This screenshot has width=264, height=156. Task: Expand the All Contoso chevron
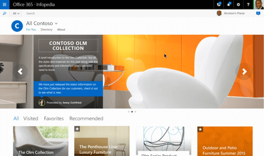tap(56, 23)
